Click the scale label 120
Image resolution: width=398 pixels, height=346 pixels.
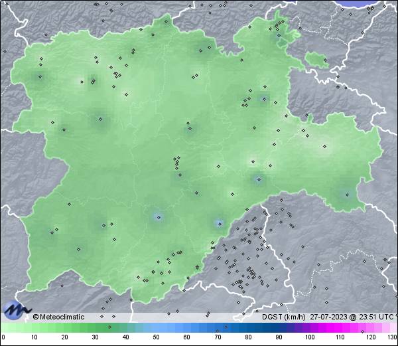click(x=371, y=337)
